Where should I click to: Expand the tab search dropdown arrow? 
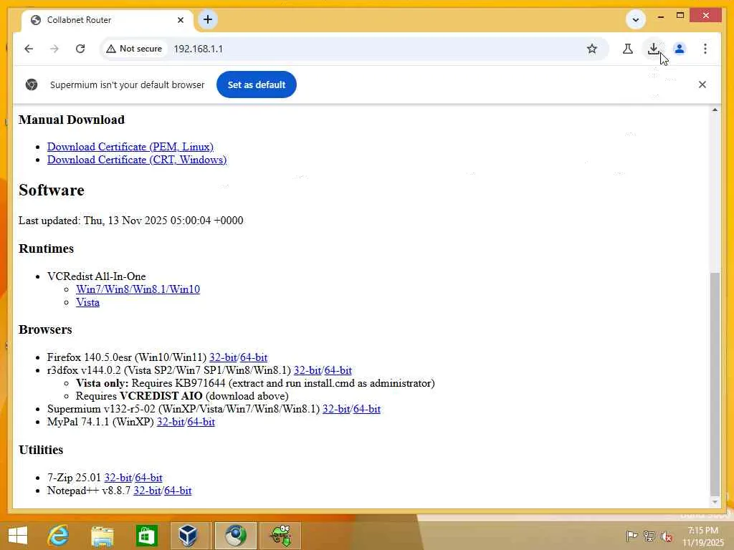coord(636,19)
